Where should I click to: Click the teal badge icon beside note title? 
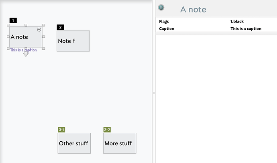(x=161, y=8)
